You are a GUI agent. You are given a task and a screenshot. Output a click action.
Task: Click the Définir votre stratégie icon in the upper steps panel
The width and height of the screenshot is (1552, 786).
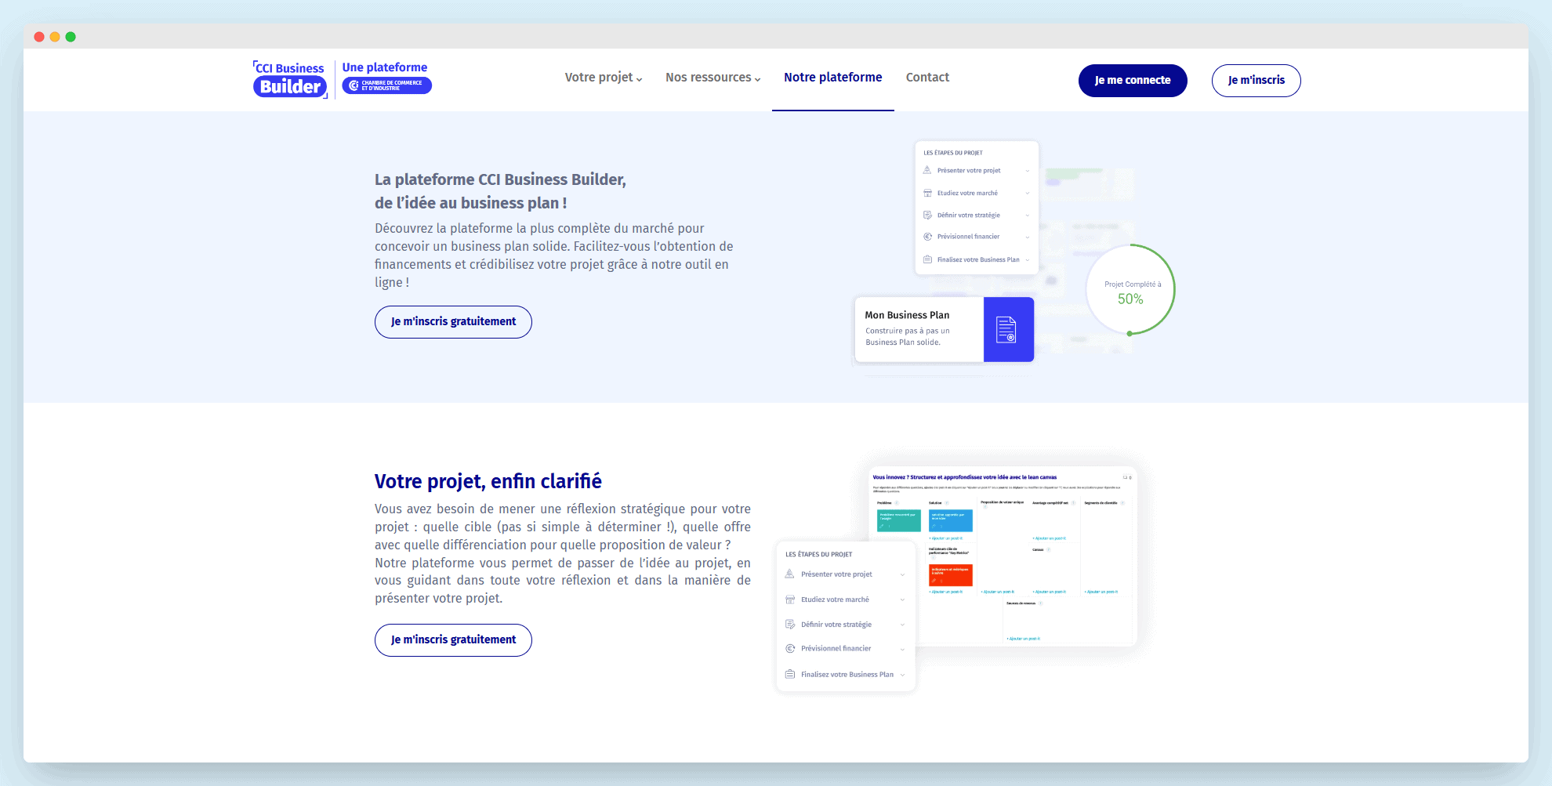927,215
